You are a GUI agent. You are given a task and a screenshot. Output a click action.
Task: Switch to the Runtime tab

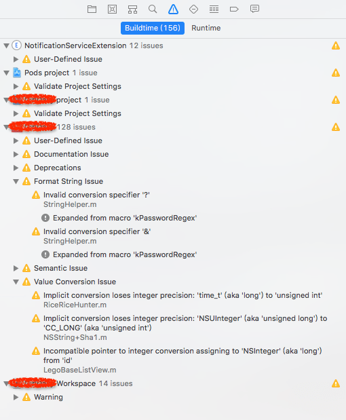[x=206, y=28]
